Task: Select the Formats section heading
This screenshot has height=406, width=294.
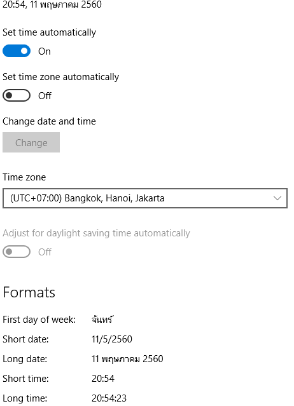Action: click(29, 293)
